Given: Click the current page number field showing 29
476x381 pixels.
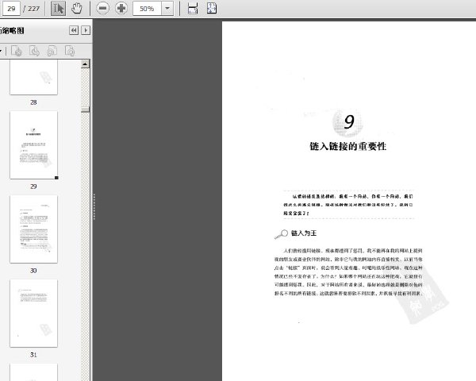Looking at the screenshot, I should point(11,9).
